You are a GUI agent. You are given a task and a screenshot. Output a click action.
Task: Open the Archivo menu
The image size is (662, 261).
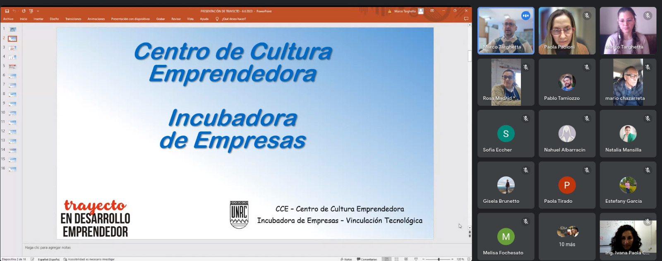(8, 19)
